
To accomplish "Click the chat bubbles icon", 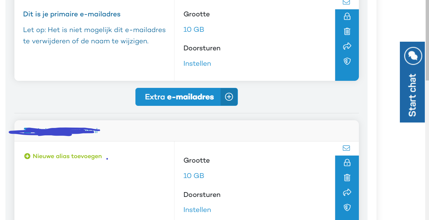I will coord(413,56).
